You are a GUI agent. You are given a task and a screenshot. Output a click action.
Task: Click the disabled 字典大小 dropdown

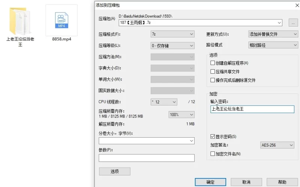pos(172,68)
